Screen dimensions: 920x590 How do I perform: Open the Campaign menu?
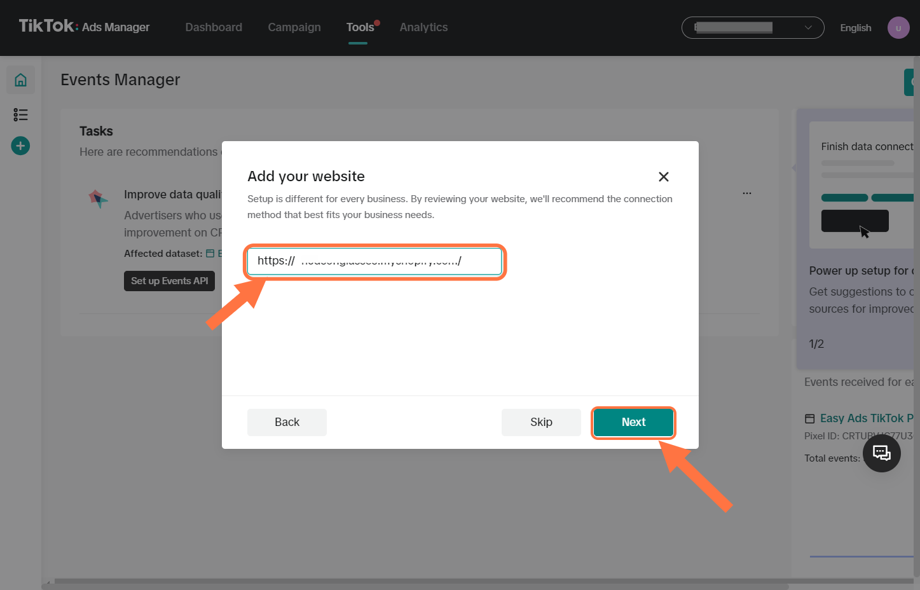[294, 27]
